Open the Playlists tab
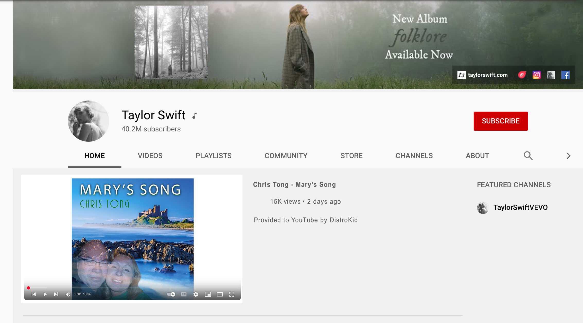 213,156
